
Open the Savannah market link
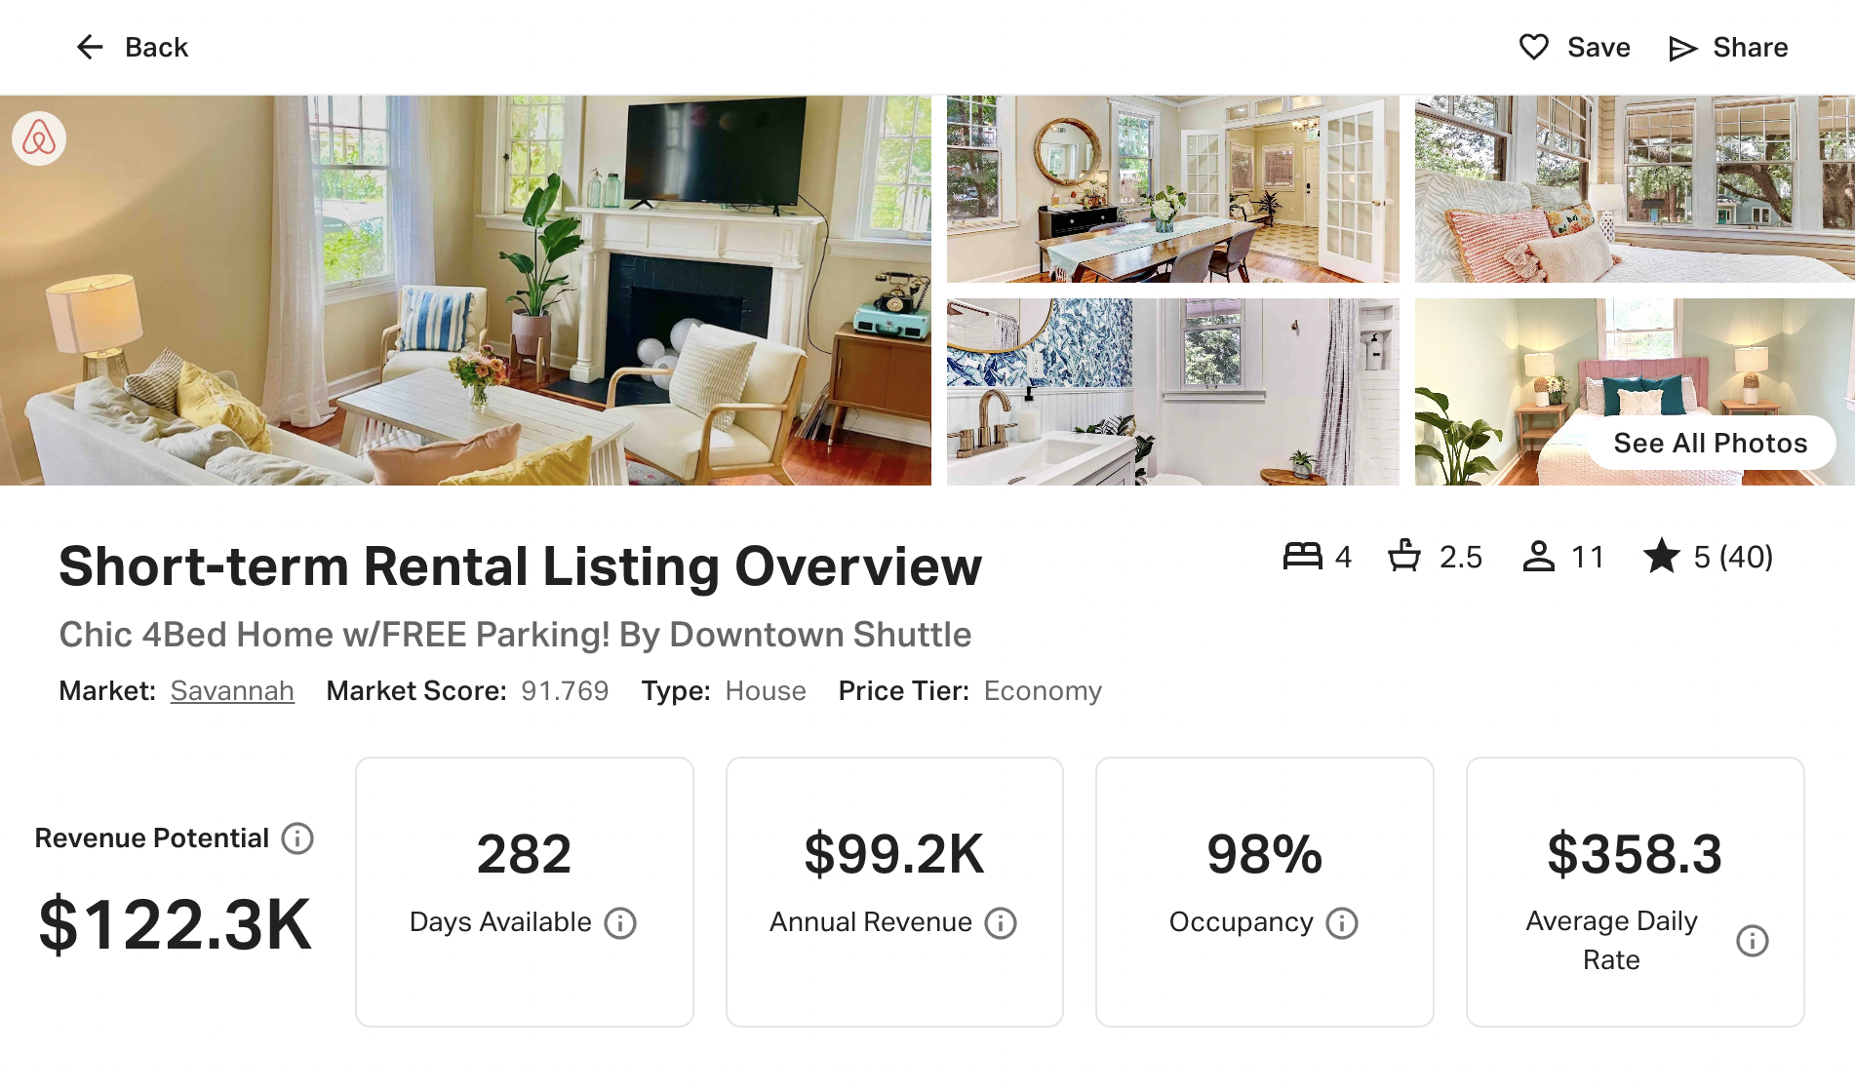(232, 691)
